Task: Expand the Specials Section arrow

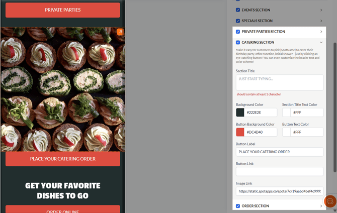Action: tap(321, 21)
